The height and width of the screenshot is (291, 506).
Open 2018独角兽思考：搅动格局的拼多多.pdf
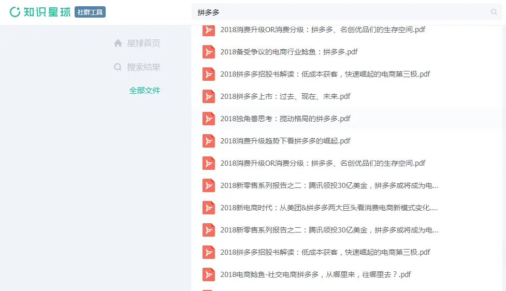(x=285, y=119)
